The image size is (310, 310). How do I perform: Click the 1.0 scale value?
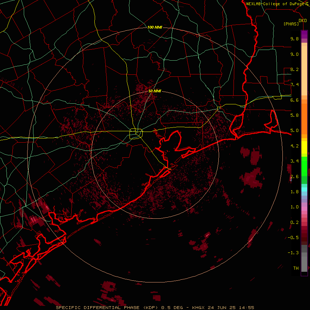coord(294,207)
